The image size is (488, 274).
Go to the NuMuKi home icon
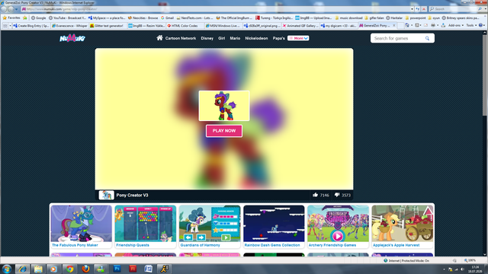click(x=159, y=38)
